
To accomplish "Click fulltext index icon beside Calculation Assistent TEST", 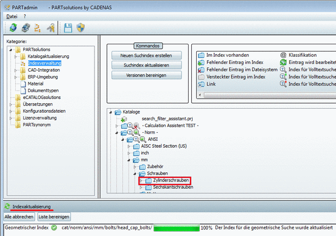I will (130, 126).
